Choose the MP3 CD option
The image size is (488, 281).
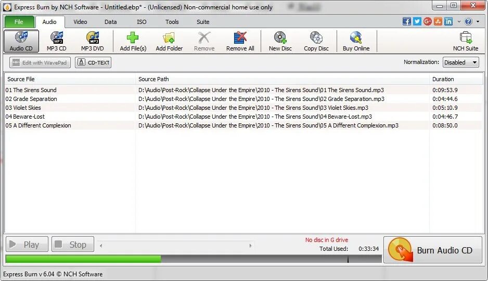point(57,41)
